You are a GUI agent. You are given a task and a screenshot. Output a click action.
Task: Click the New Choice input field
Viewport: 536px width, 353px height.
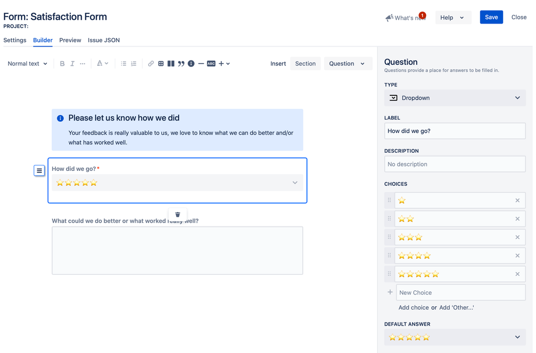(460, 292)
